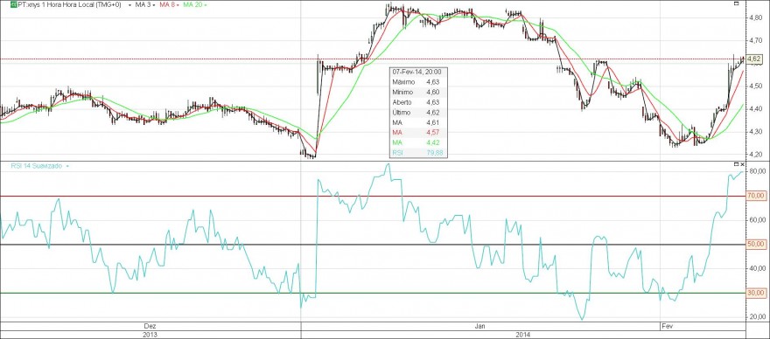Open the MA 3 indicator dropdown
Viewport: 770px width, 339px height.
154,5
